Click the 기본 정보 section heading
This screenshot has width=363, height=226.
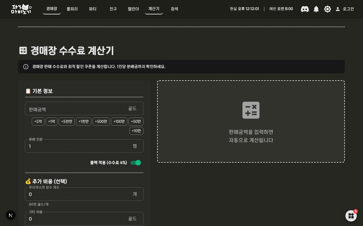pos(39,91)
